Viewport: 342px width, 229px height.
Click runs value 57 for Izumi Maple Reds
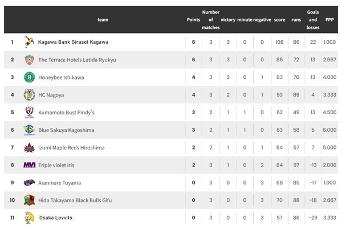(x=296, y=147)
